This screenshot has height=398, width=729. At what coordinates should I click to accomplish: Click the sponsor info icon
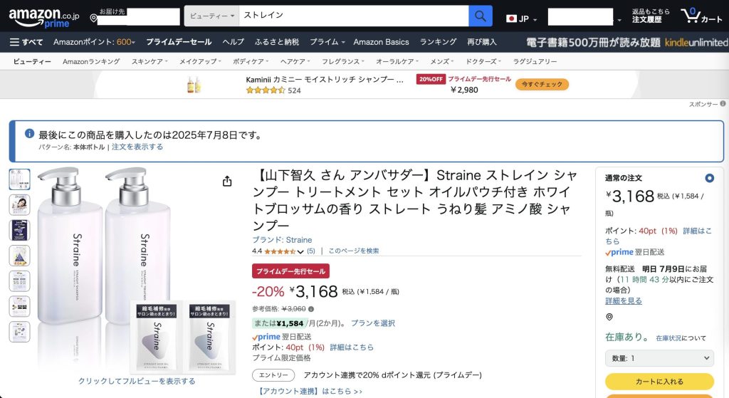(x=723, y=104)
